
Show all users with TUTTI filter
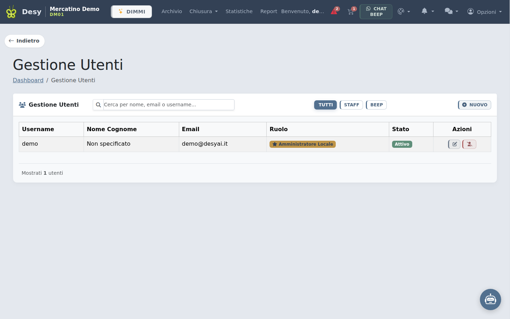325,105
